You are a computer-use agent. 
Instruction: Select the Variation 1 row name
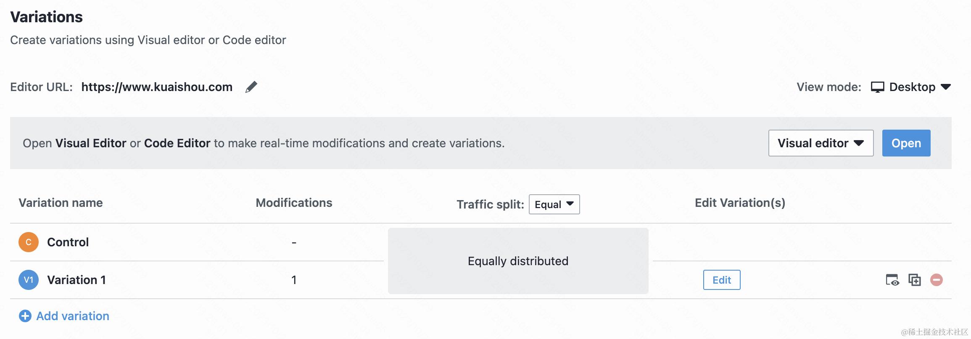(x=77, y=280)
